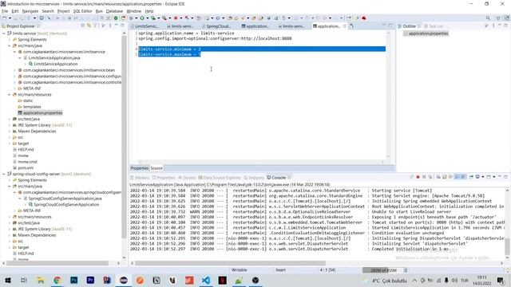The width and height of the screenshot is (511, 287).
Task: Open the Task List tab
Action: coord(434,26)
